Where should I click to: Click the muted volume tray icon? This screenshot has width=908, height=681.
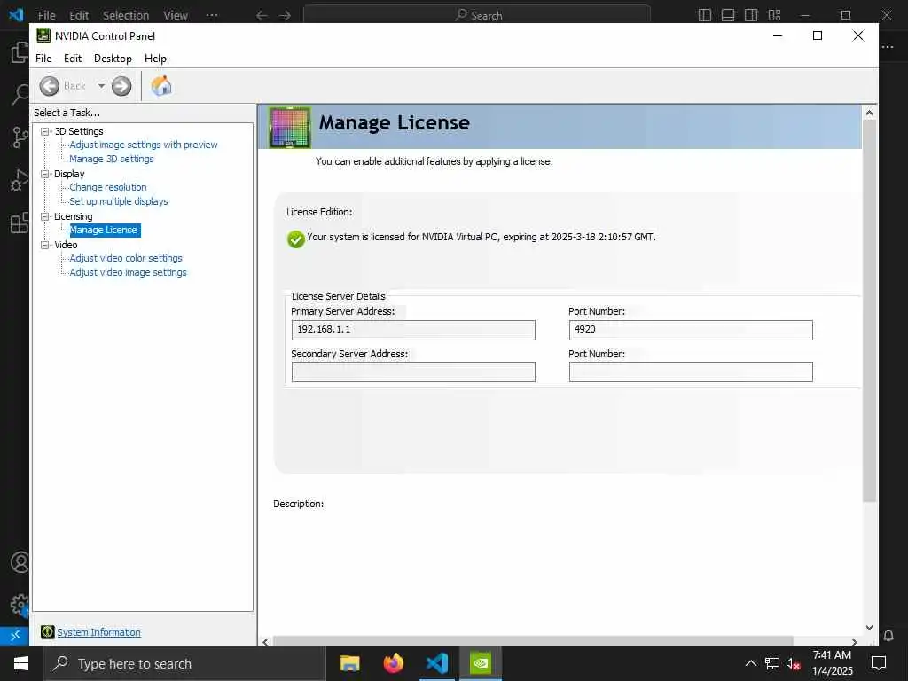pos(793,663)
